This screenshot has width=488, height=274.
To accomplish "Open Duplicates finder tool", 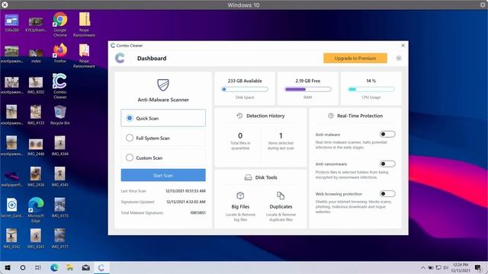I will click(x=281, y=206).
